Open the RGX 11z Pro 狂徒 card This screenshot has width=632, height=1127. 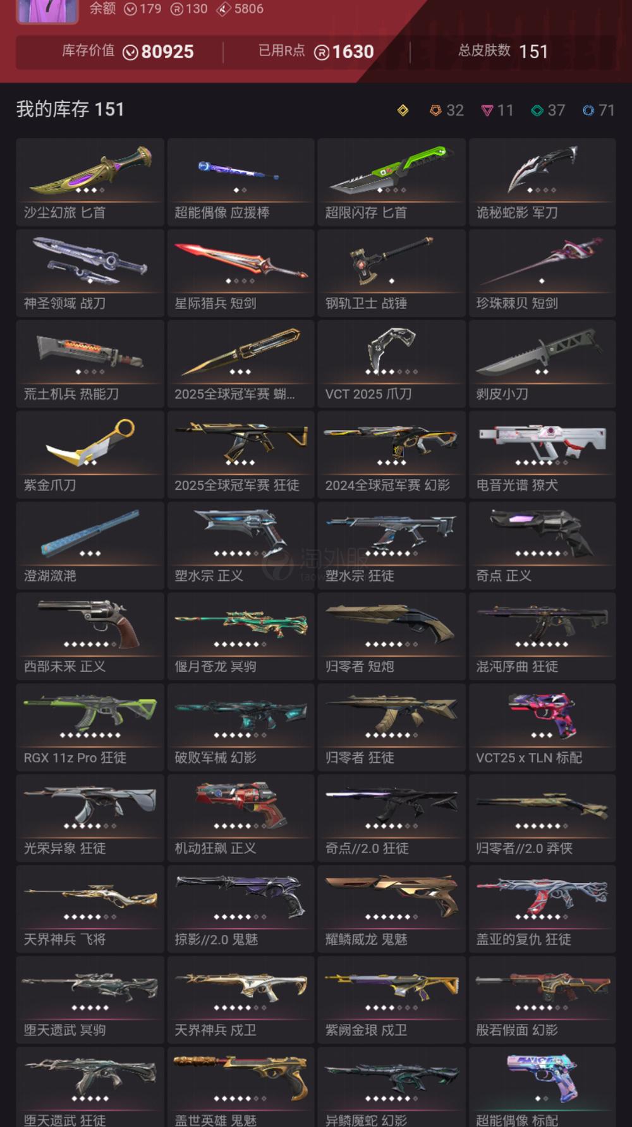[x=90, y=727]
